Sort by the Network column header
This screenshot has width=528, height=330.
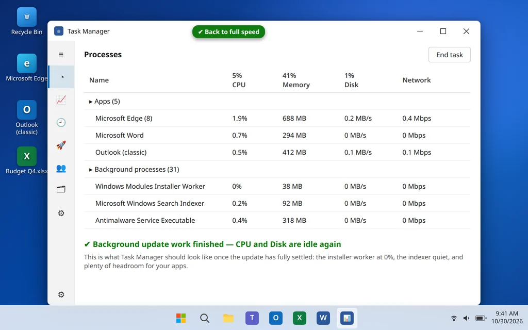417,80
